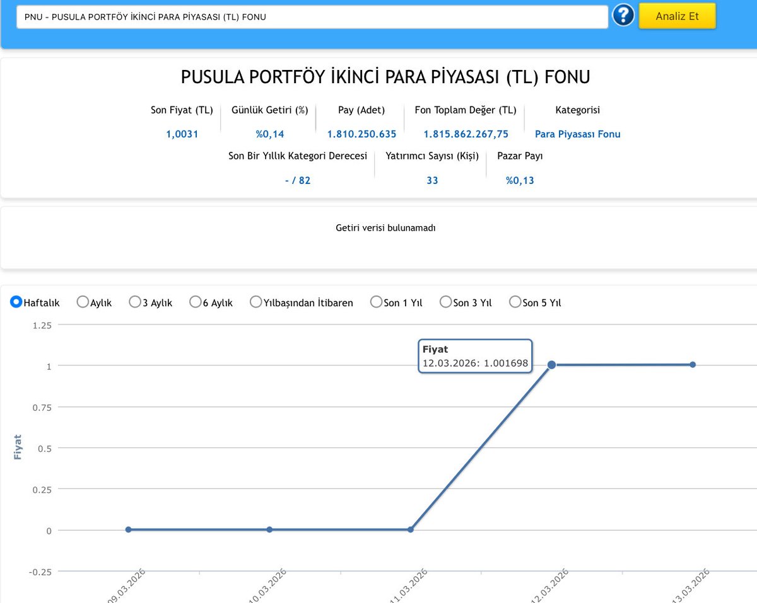Click the blue question mark help icon

point(623,15)
